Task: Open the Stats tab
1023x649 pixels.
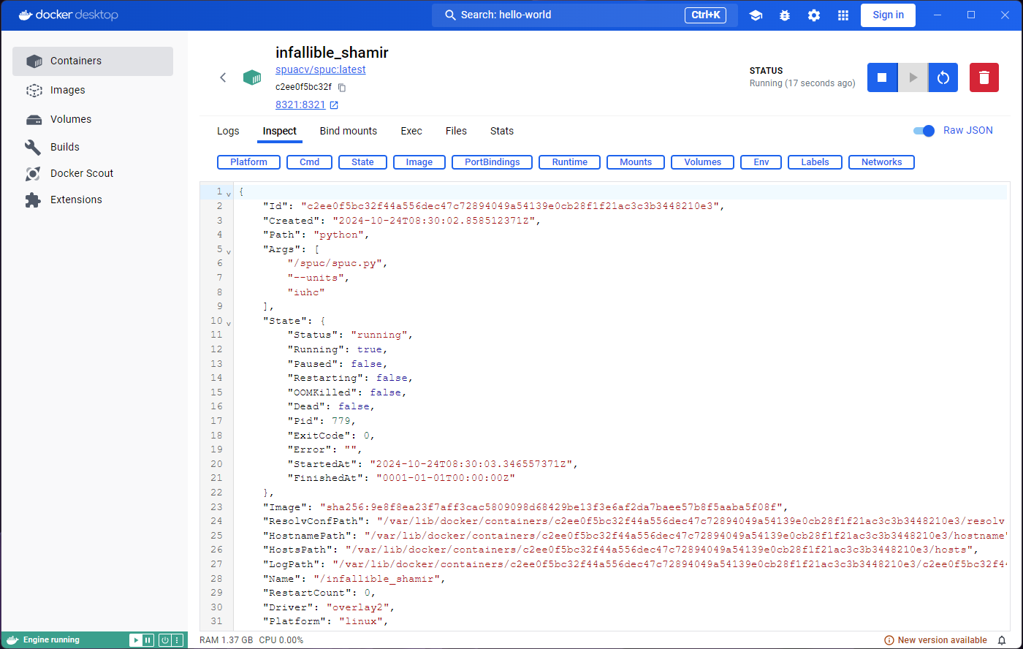Action: (502, 132)
